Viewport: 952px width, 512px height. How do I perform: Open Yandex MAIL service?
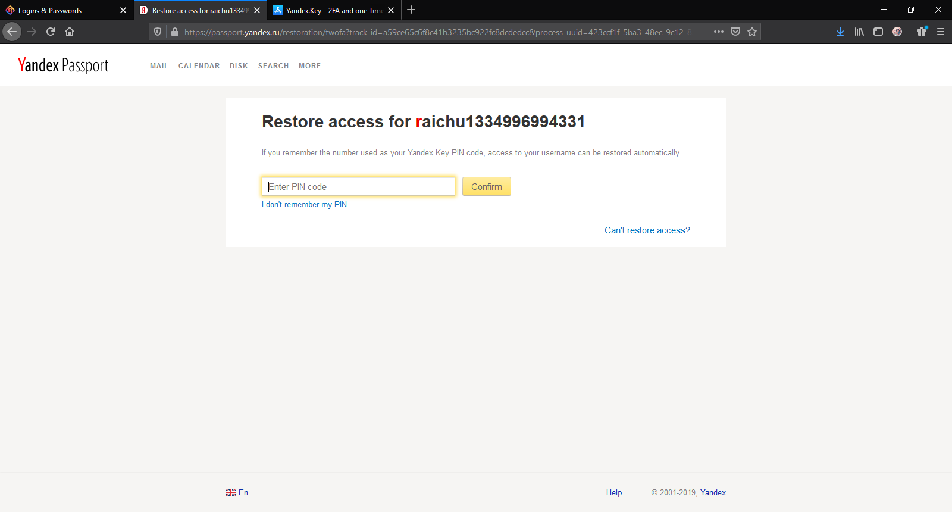coord(159,66)
